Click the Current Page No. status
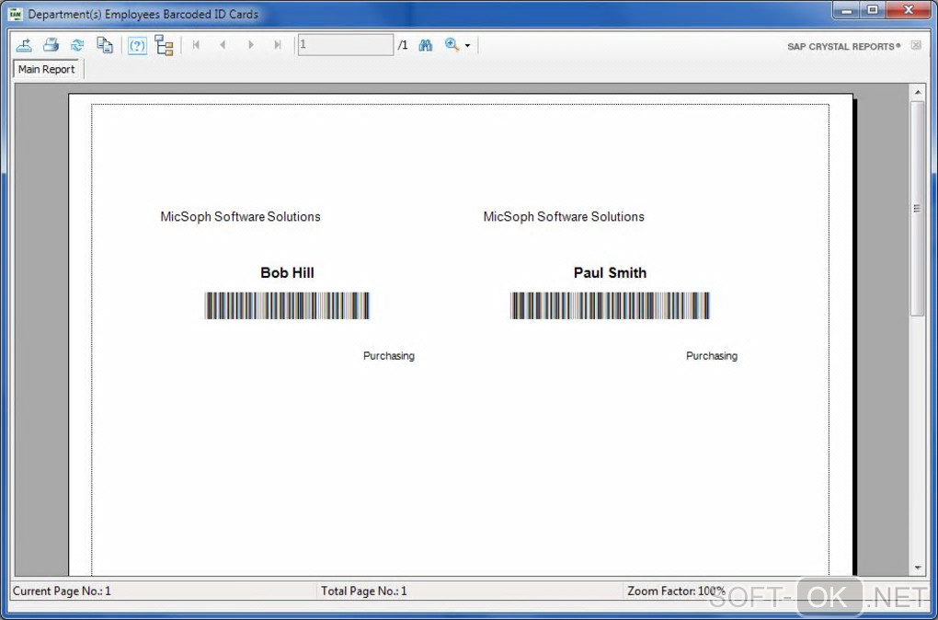Image resolution: width=938 pixels, height=620 pixels. [x=63, y=591]
